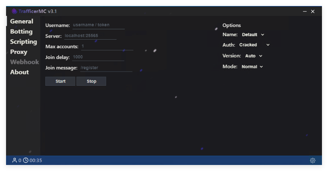Click the Stop button
This screenshot has height=171, width=328.
91,81
